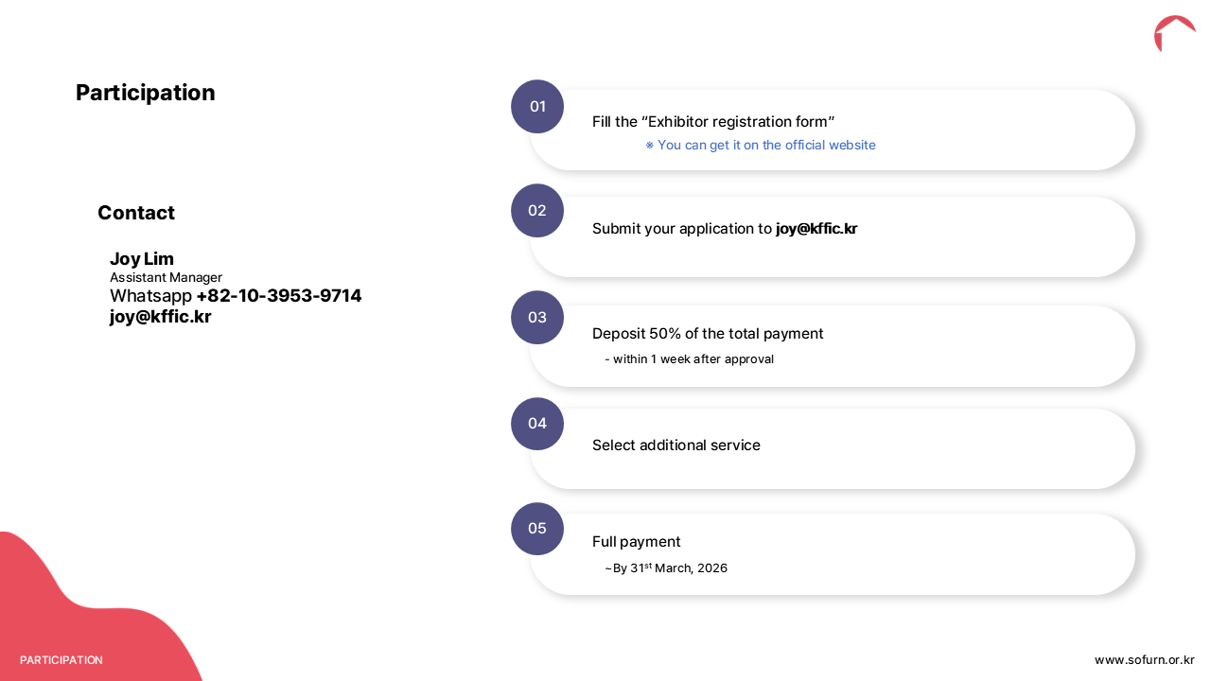Click the 03 step number circle
The width and height of the screenshot is (1211, 681).
tap(537, 317)
